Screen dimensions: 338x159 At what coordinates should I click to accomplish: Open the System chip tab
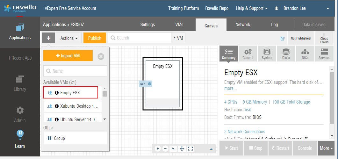267,54
